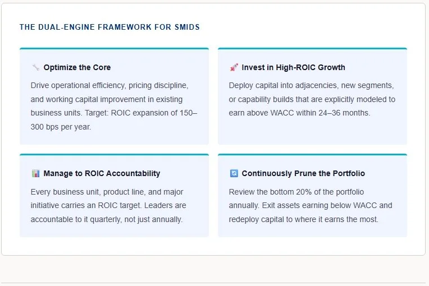Click the text about ROIC expansion of 150–300 bps
This screenshot has height=286, width=429.
point(114,120)
